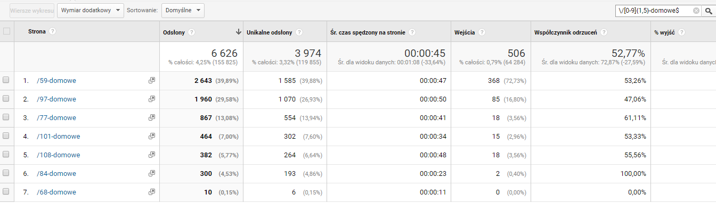
Task: Open /97-domowe page in new window icon
Action: [x=152, y=99]
